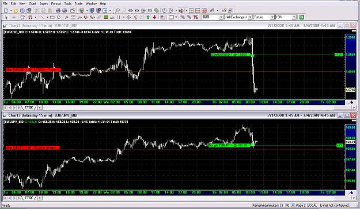This screenshot has height=209, width=360.
Task: Open the Tools menu
Action: click(x=68, y=3)
